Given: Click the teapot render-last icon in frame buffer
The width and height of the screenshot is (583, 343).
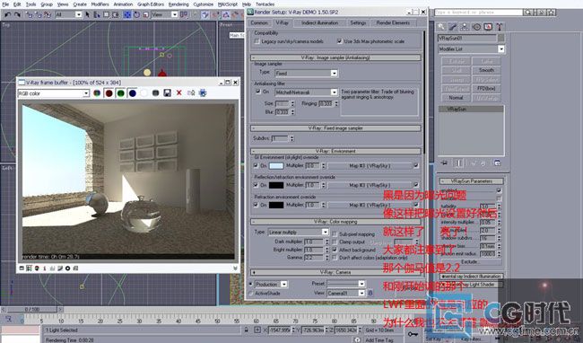Looking at the screenshot, I should tap(203, 93).
